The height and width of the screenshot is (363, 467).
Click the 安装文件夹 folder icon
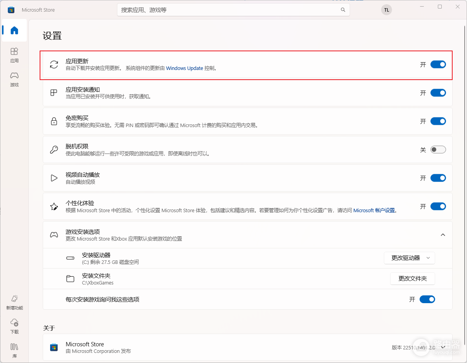[70, 279]
